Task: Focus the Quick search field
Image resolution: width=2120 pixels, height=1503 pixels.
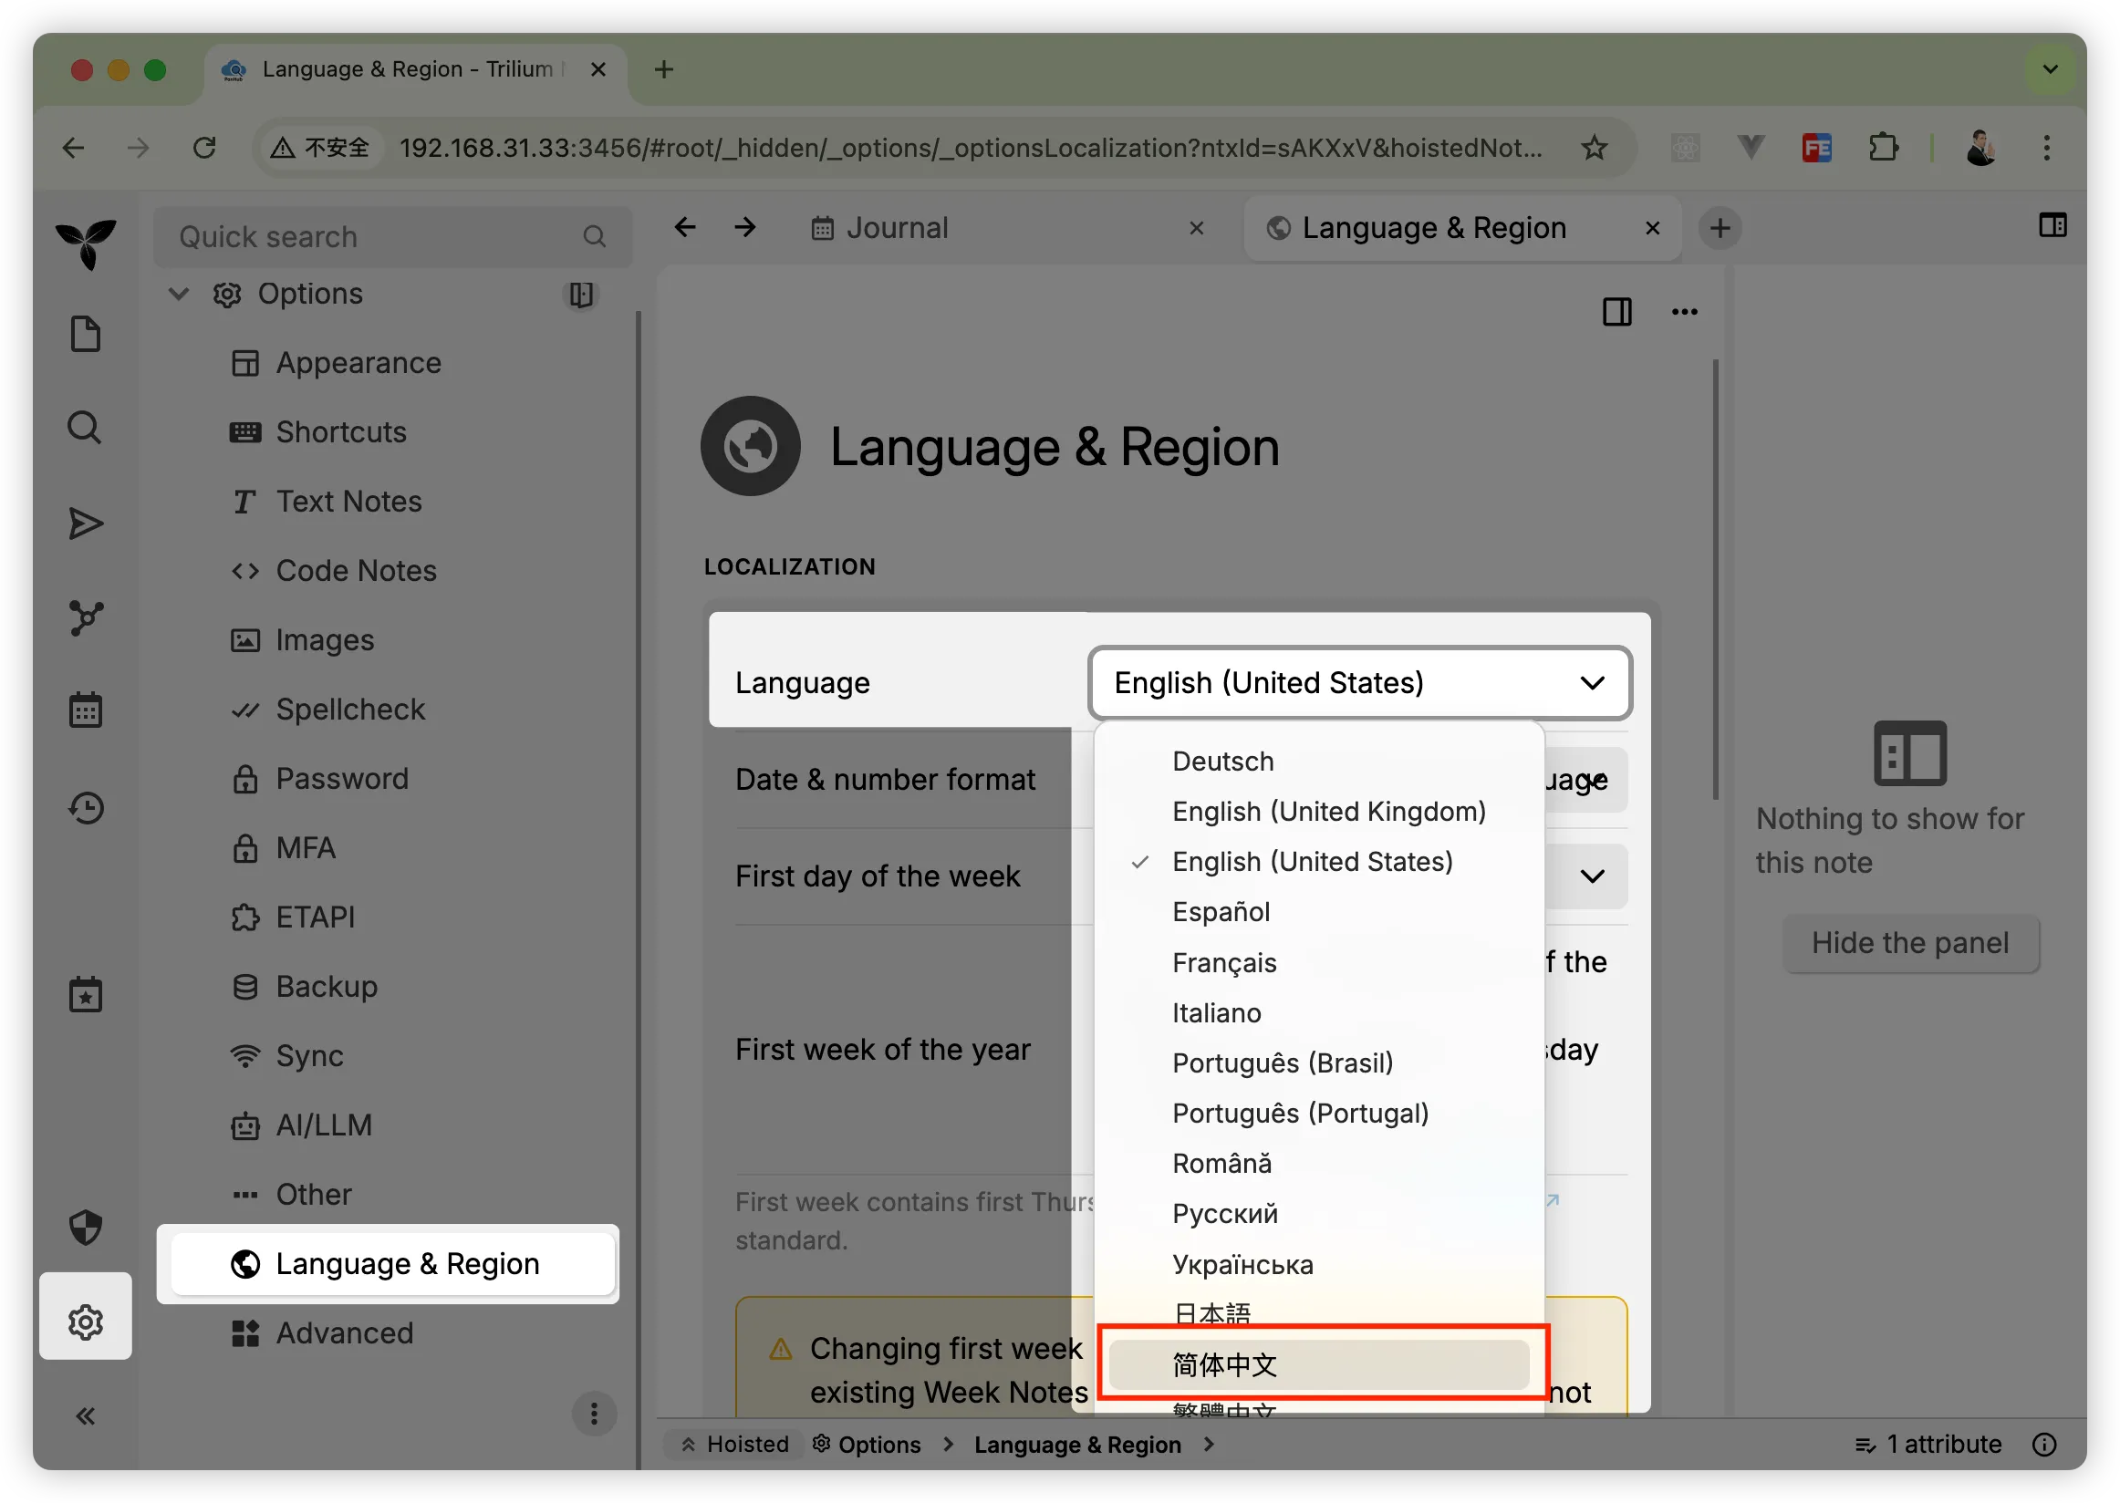Action: [392, 237]
